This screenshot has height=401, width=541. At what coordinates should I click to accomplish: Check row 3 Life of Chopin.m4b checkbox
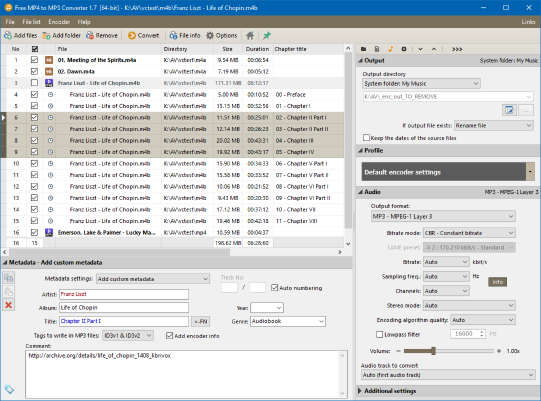34,83
